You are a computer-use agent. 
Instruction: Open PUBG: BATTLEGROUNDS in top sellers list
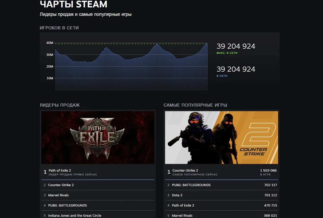98,205
